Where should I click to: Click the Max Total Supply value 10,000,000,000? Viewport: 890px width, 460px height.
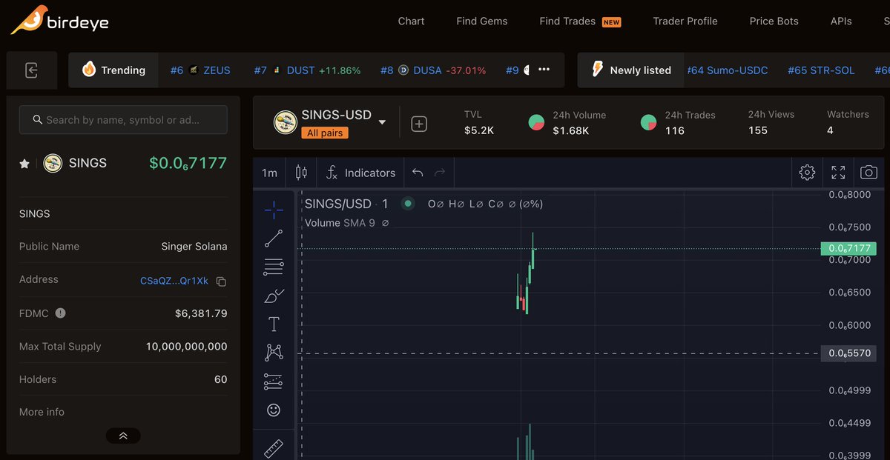[187, 346]
